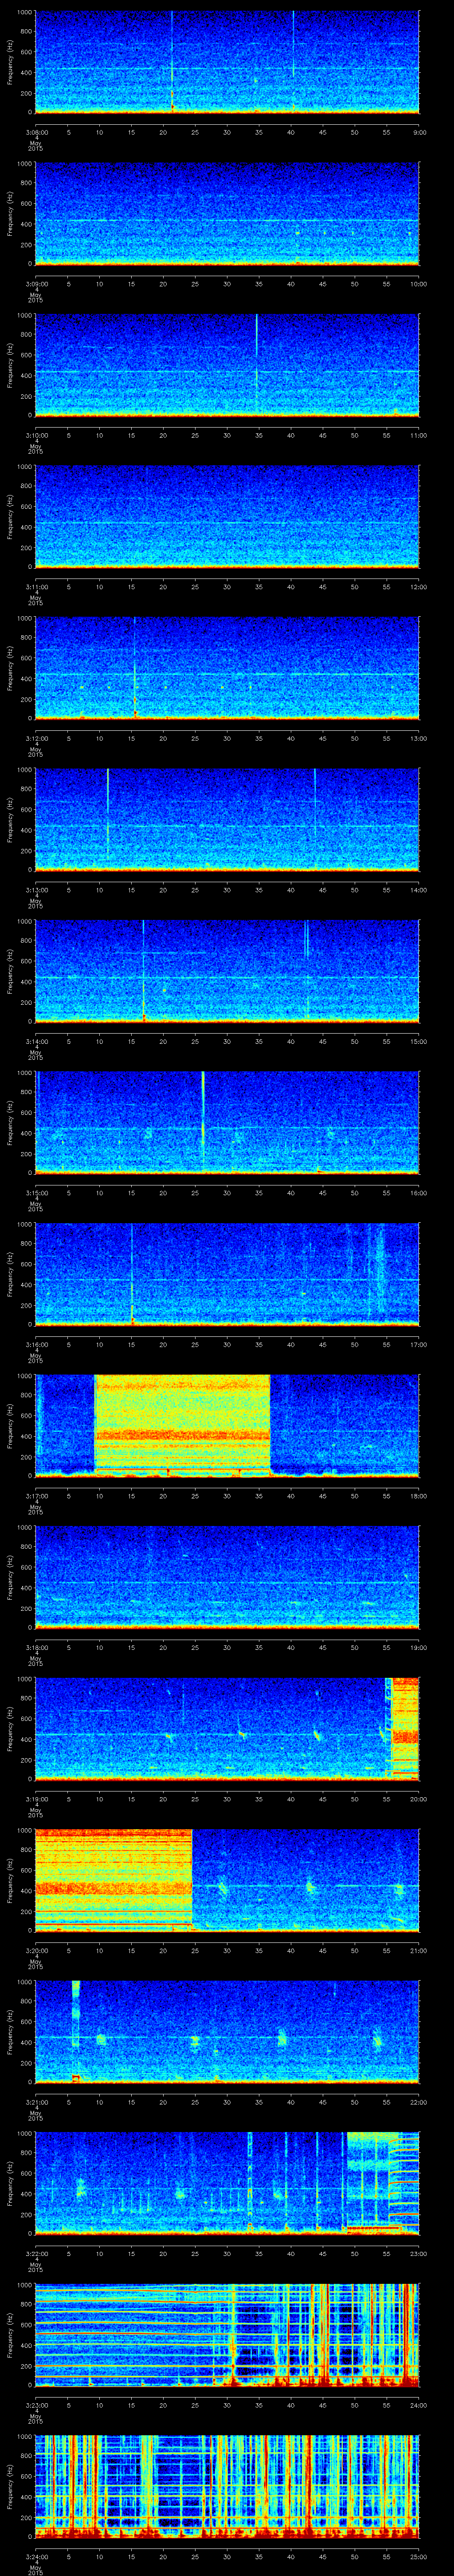This screenshot has height=2576, width=454.
Task: Click the '1000' frequency tick on 3:08:00 panel
Action: click(24, 12)
